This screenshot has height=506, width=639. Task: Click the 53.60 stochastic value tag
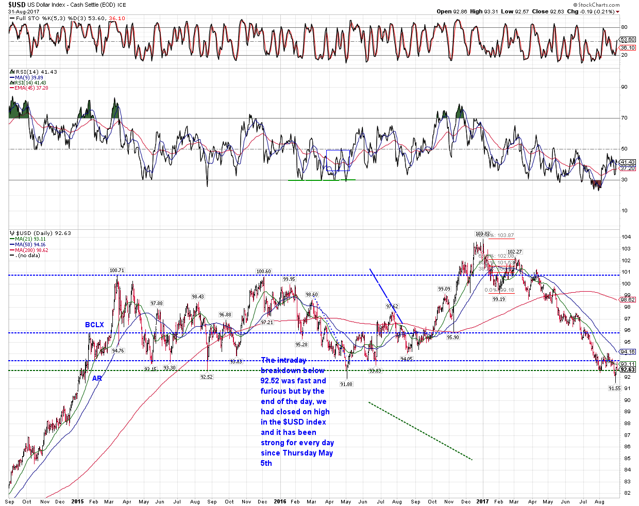tap(627, 40)
